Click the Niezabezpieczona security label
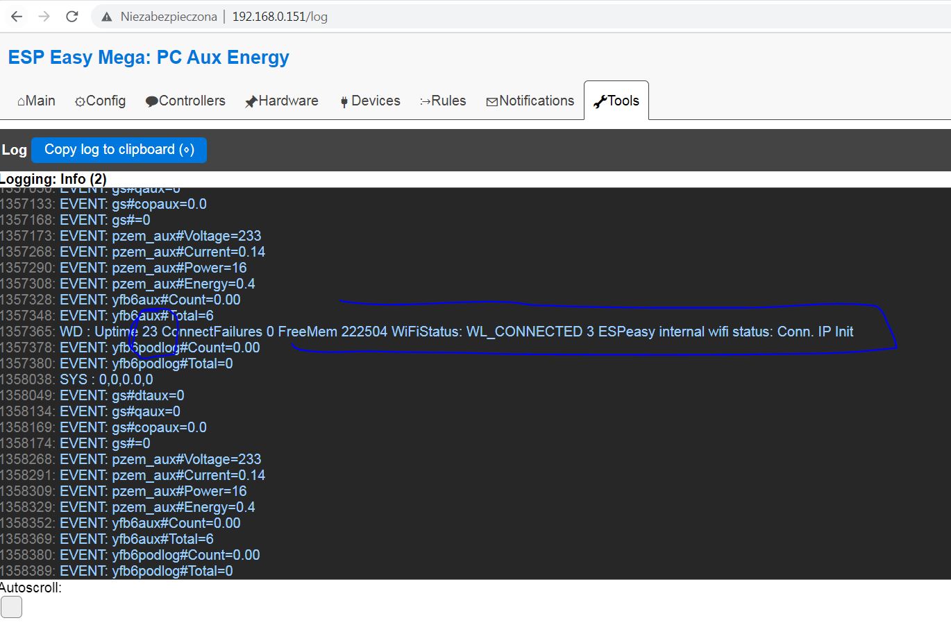951x634 pixels. tap(169, 17)
